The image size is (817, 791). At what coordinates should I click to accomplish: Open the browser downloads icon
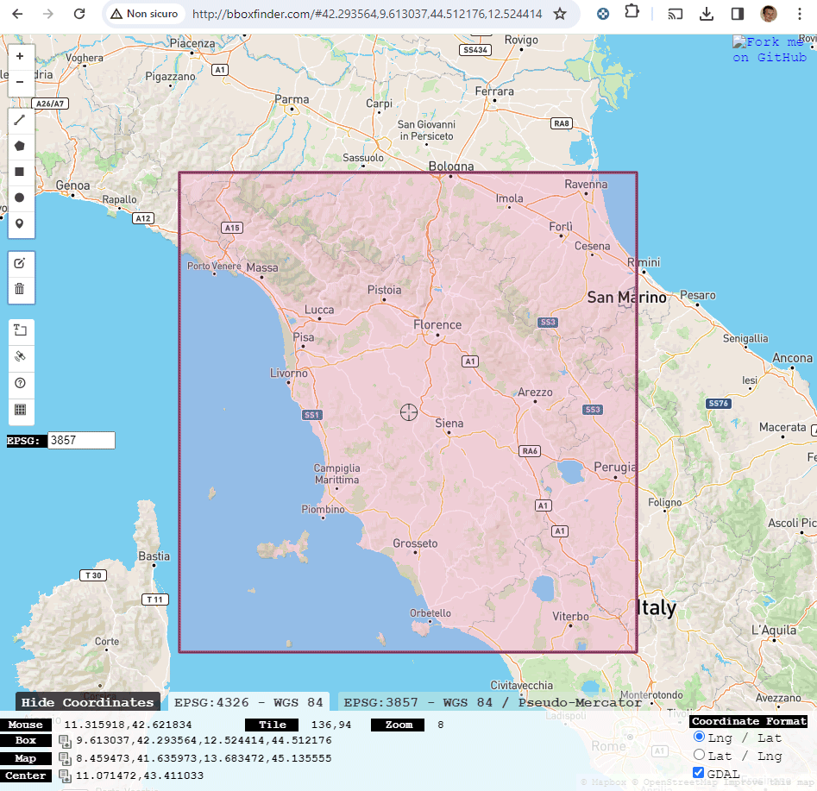pos(707,14)
